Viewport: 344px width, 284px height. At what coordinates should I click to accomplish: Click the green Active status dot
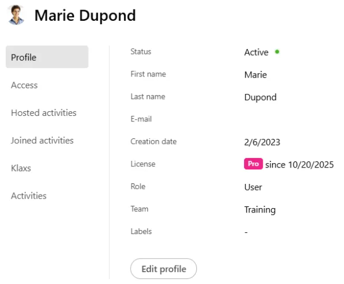pos(277,52)
